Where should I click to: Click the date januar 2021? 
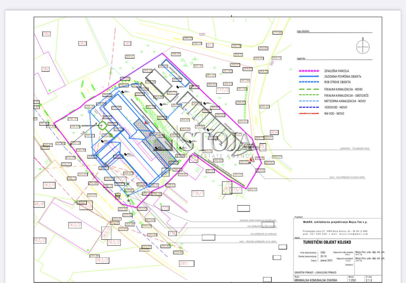(x=326, y=260)
